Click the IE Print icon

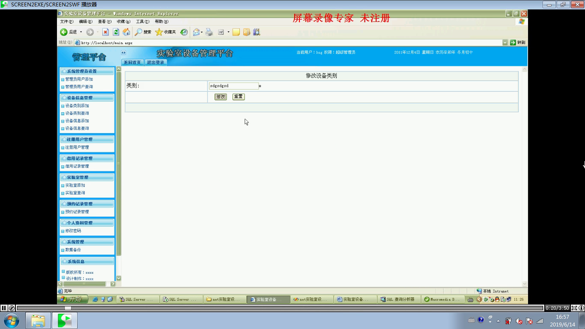(209, 32)
